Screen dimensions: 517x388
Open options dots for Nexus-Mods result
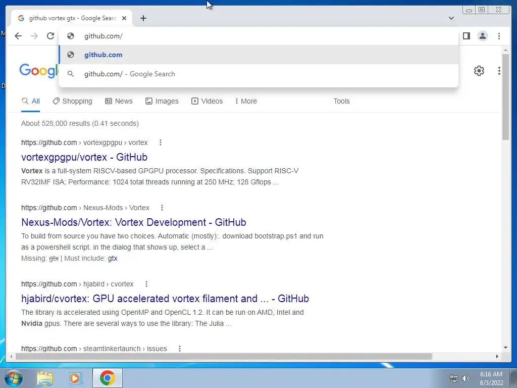[162, 208]
